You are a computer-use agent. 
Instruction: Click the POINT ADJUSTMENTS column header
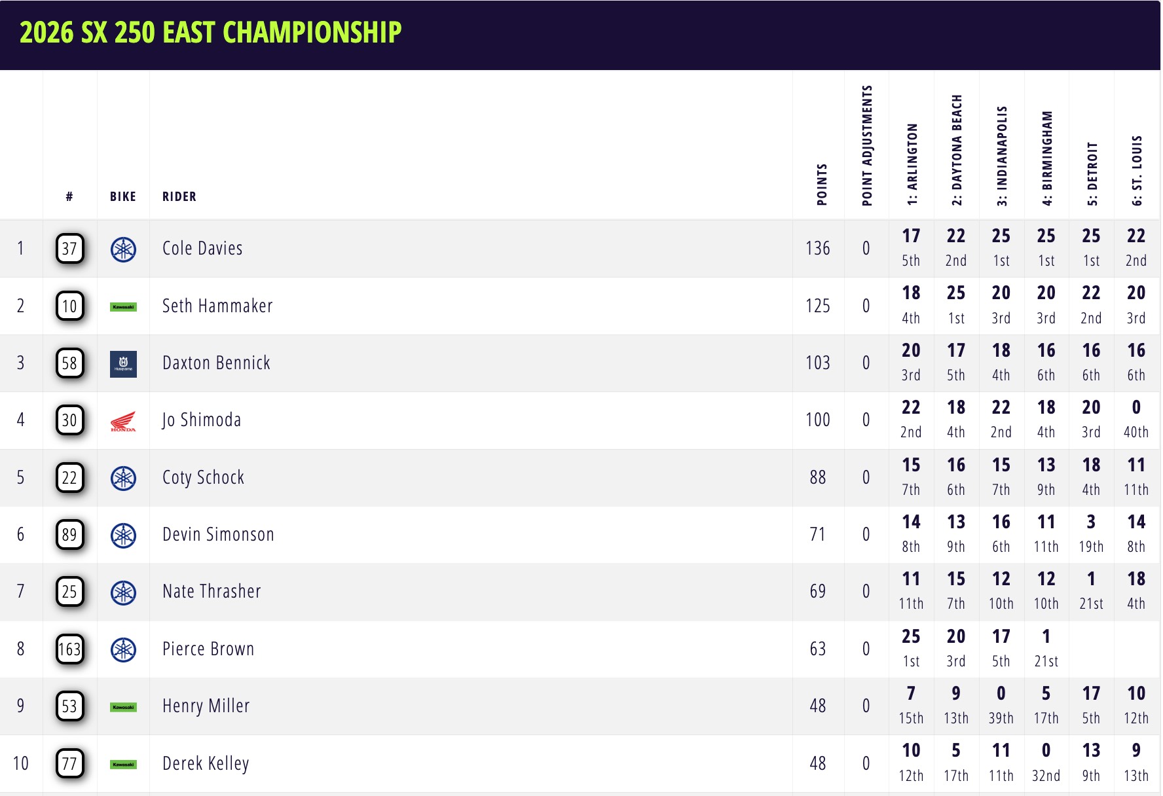(x=867, y=145)
